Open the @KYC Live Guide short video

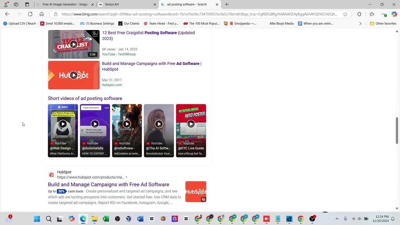(191, 131)
